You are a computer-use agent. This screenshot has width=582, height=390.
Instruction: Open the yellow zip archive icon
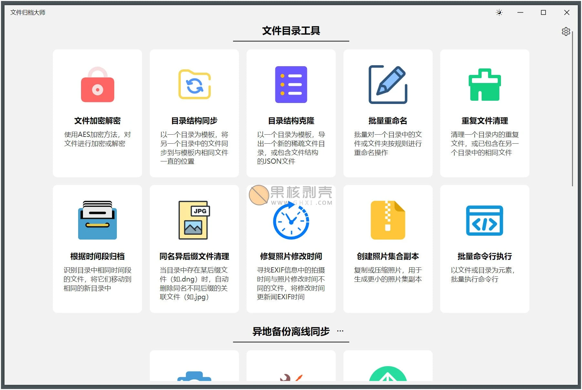click(388, 220)
